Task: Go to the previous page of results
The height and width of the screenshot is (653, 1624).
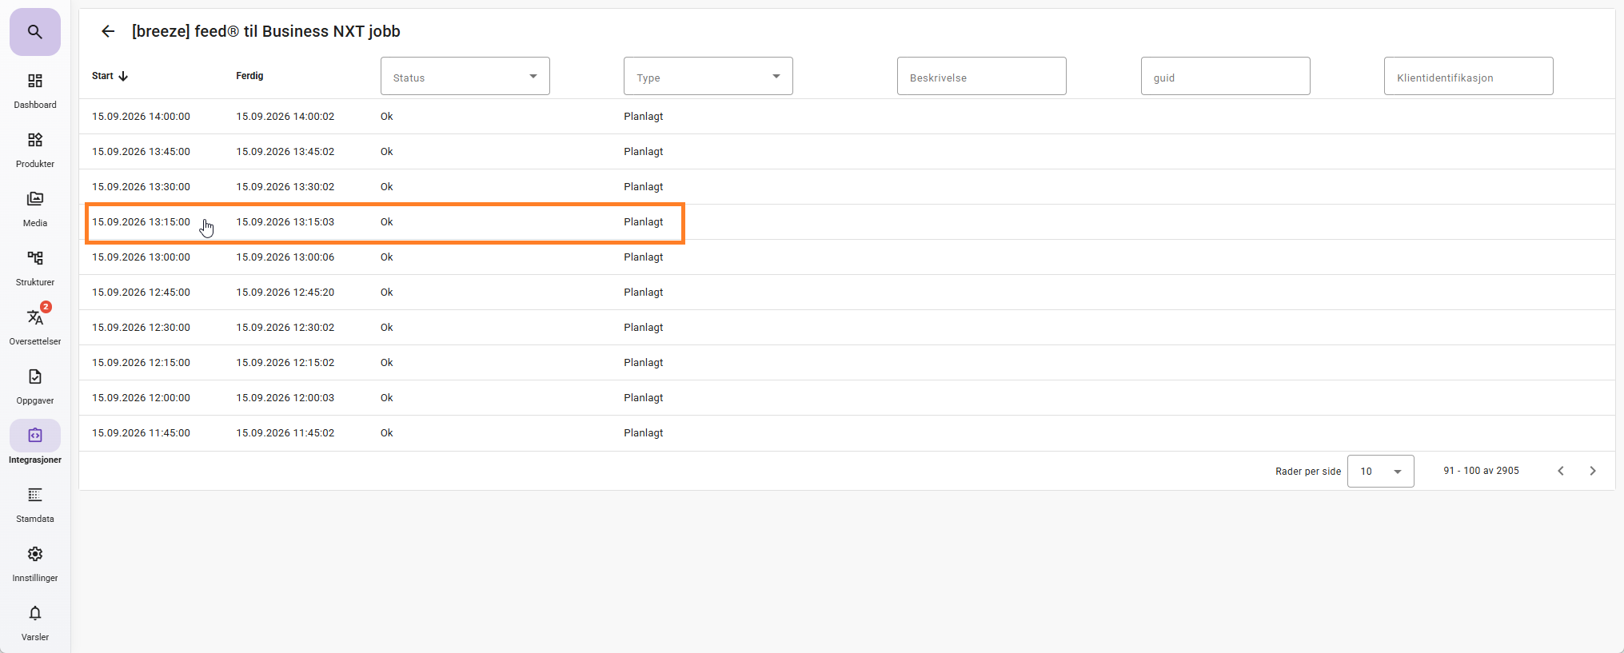Action: (x=1561, y=471)
